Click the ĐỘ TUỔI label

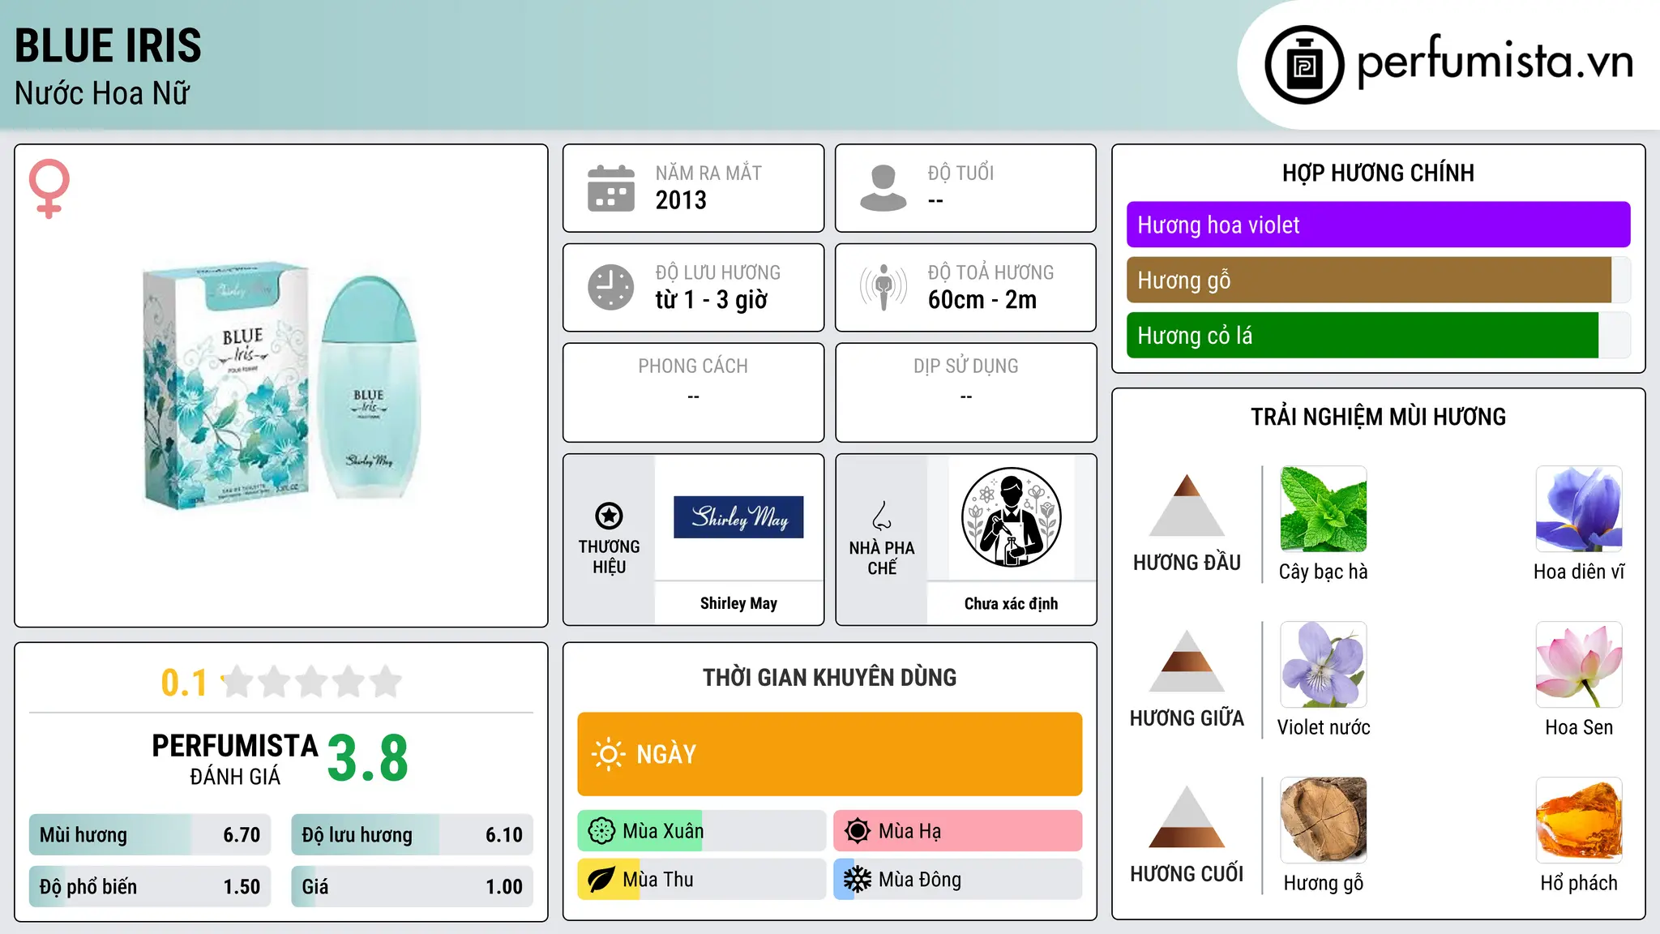(x=960, y=173)
